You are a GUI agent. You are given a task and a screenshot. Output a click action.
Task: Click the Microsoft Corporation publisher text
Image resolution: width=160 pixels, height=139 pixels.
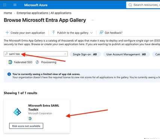(40, 113)
